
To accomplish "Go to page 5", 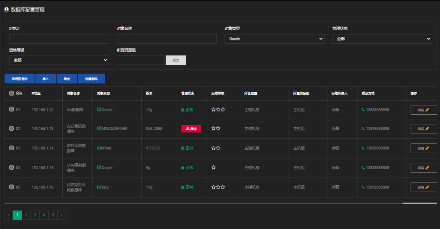I will [x=53, y=215].
